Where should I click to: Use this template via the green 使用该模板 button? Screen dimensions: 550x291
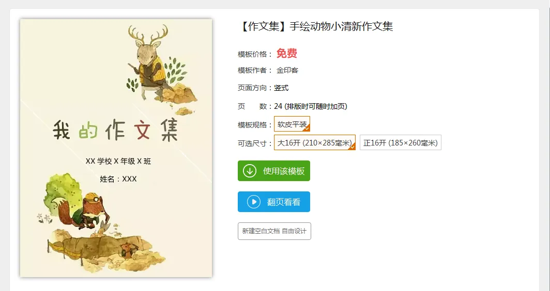(274, 171)
